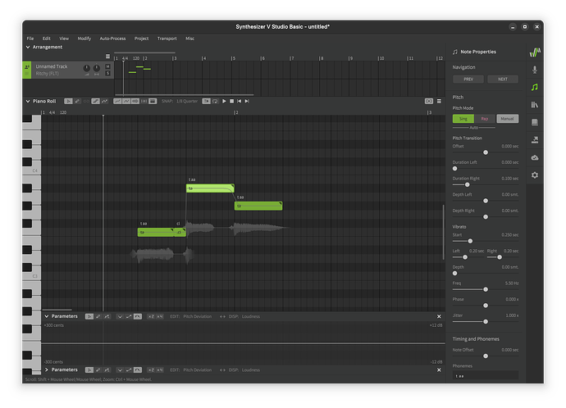Open the Dictionary book sidebar icon

pyautogui.click(x=535, y=122)
